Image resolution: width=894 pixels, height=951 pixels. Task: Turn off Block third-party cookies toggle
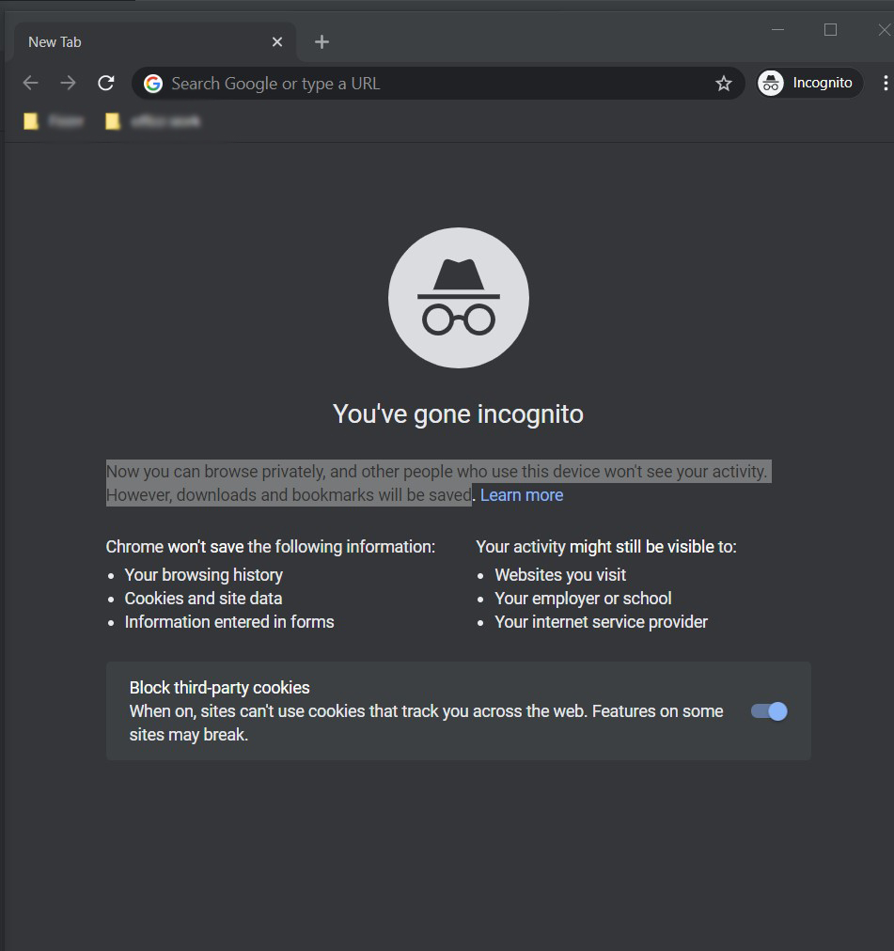tap(769, 710)
